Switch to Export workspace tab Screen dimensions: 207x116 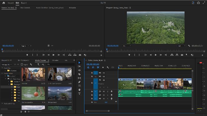click(x=24, y=3)
